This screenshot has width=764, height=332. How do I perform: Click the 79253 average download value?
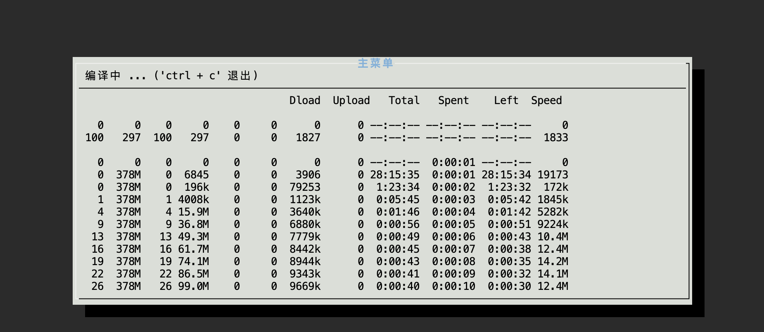(305, 187)
